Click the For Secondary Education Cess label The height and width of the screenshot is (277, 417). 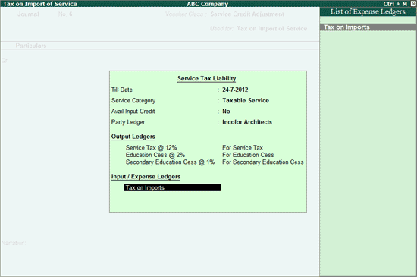[263, 162]
